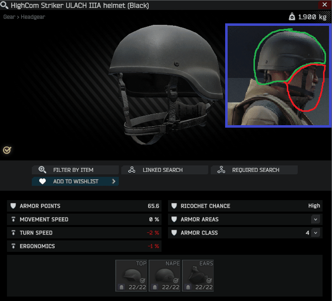Image resolution: width=332 pixels, height=301 pixels.
Task: Select the EARS armor plate slot
Action: [198, 276]
